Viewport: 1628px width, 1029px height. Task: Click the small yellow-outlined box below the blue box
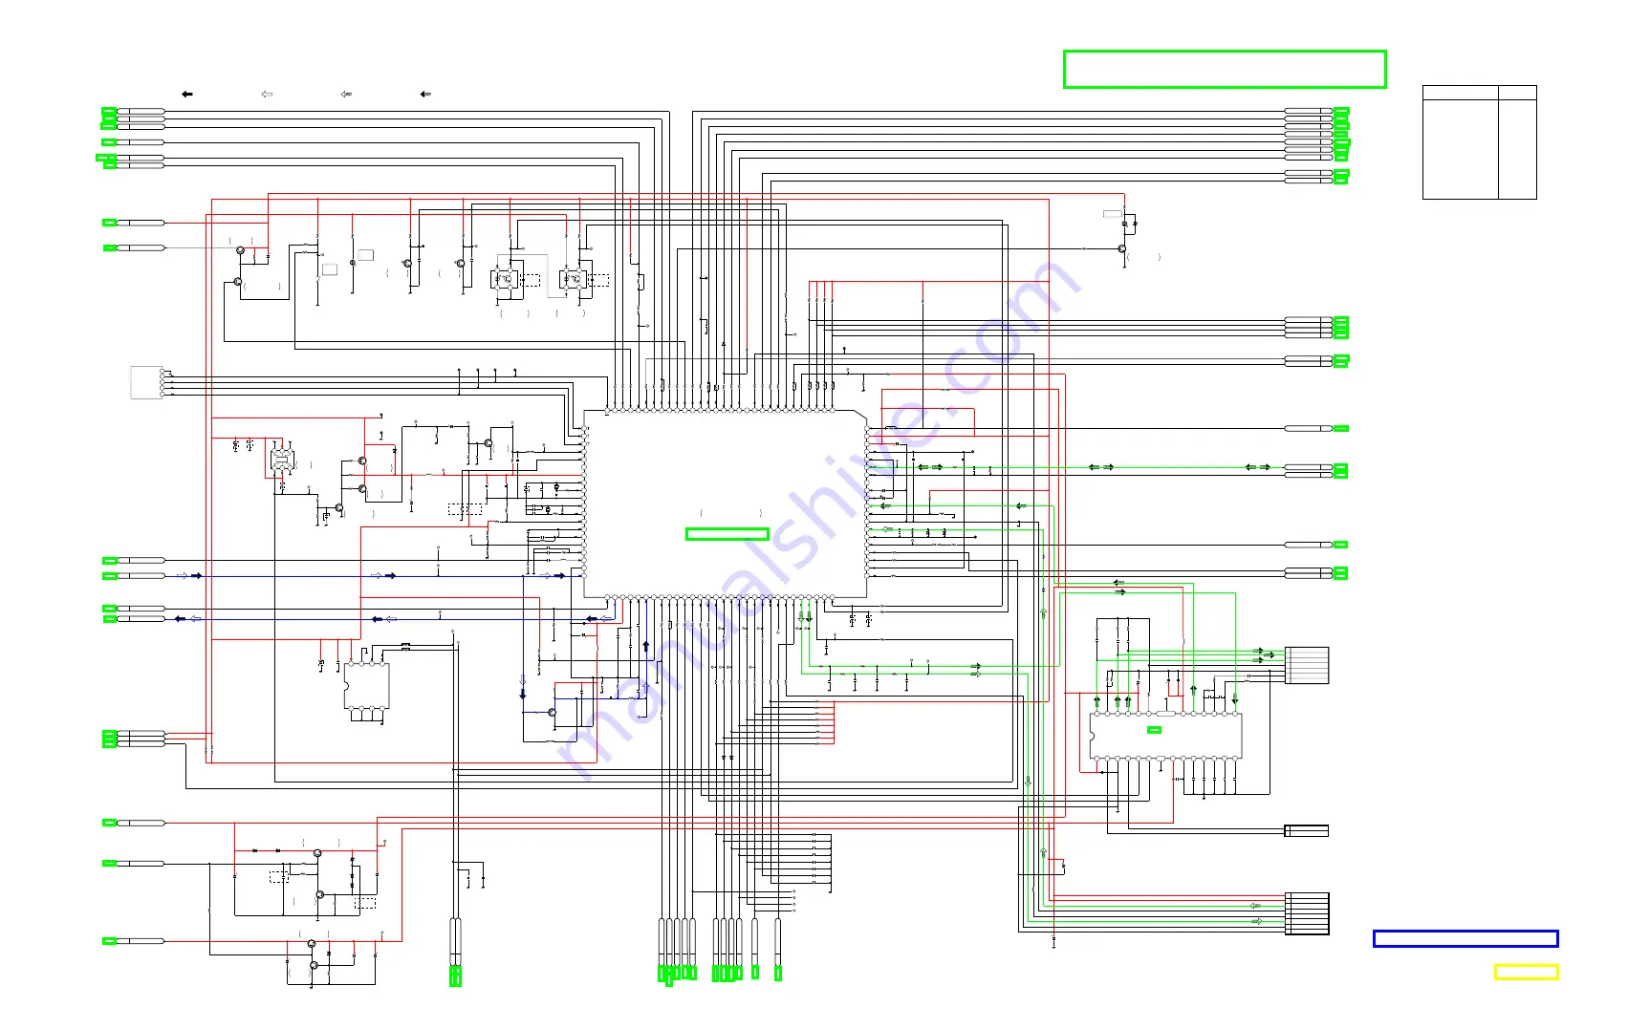(1526, 972)
